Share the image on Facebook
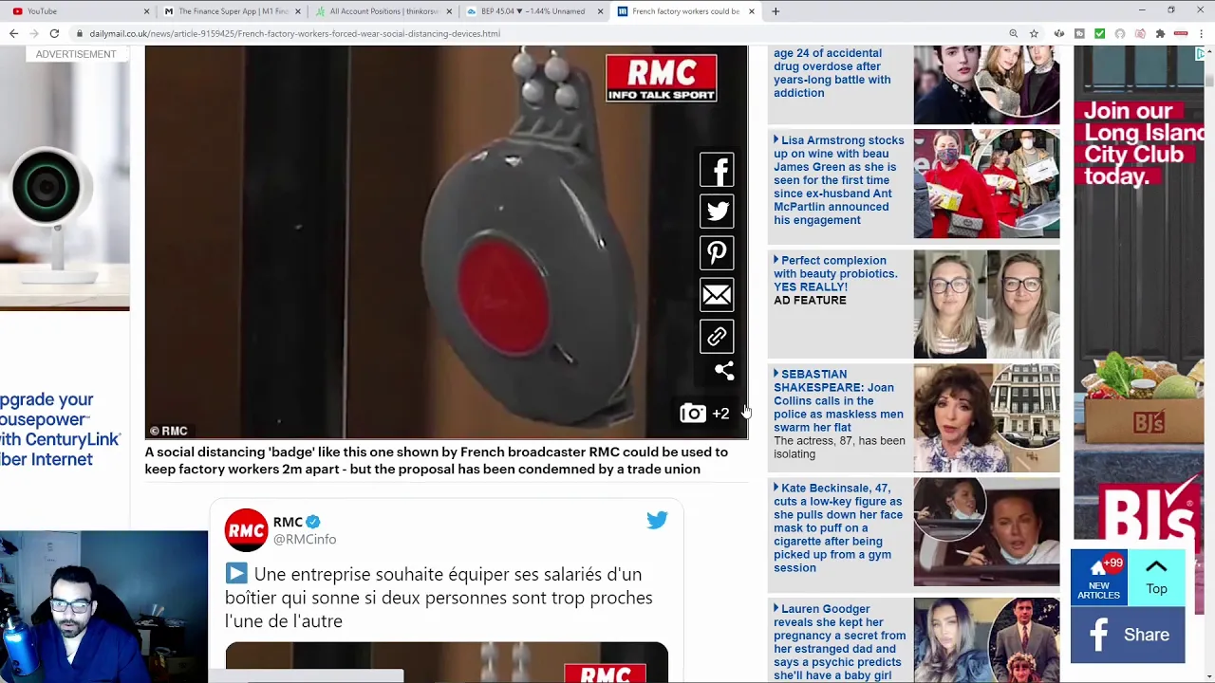Screen dimensions: 1215x683 [717, 170]
